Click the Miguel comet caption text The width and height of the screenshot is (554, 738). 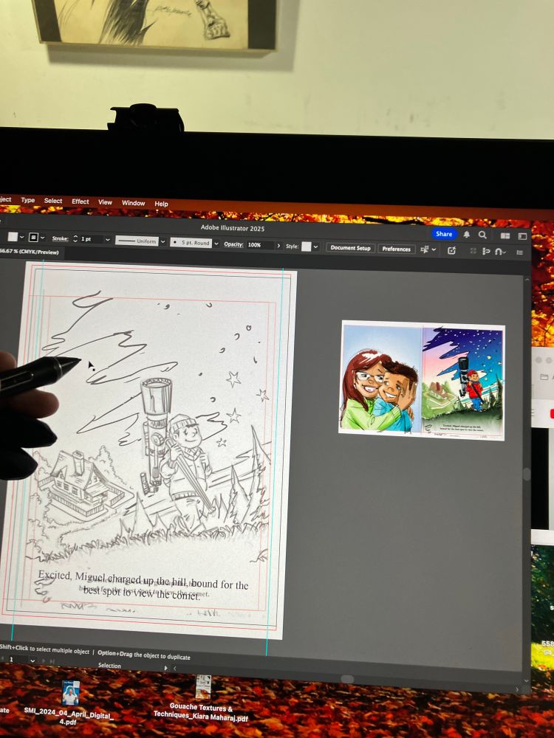[x=143, y=585]
